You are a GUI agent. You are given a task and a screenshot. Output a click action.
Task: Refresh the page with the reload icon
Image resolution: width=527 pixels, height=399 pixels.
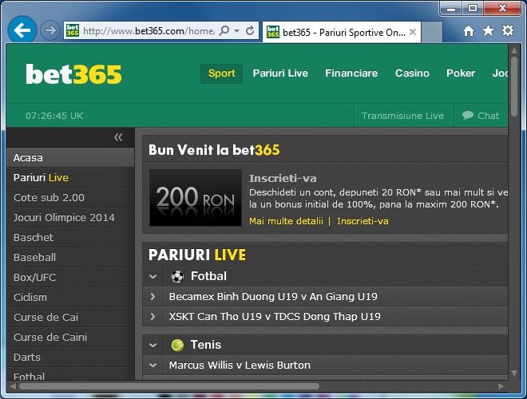(x=250, y=31)
